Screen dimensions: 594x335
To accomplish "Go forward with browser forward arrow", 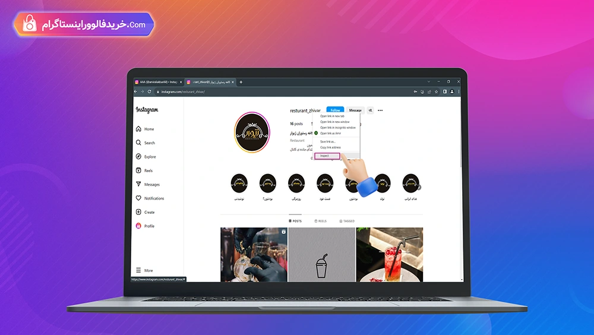I will point(143,91).
